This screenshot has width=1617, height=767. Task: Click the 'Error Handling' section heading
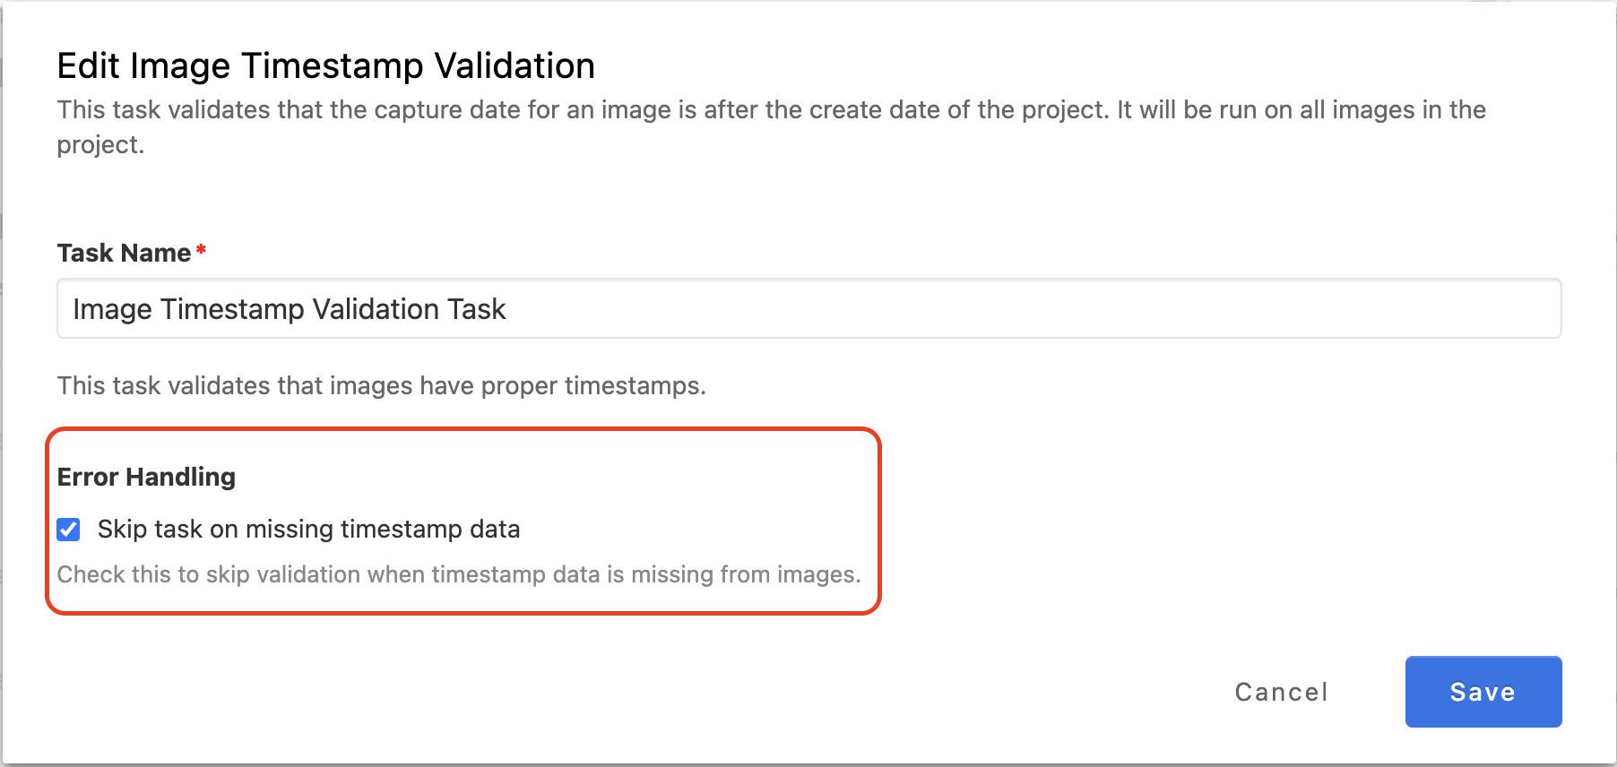pyautogui.click(x=146, y=477)
